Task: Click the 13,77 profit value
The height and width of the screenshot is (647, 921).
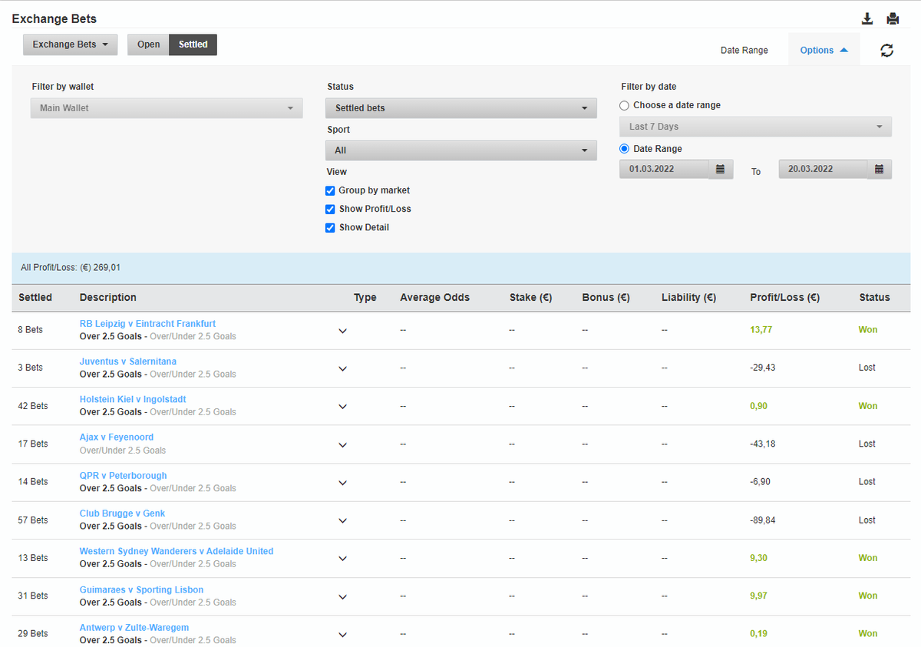Action: (761, 330)
